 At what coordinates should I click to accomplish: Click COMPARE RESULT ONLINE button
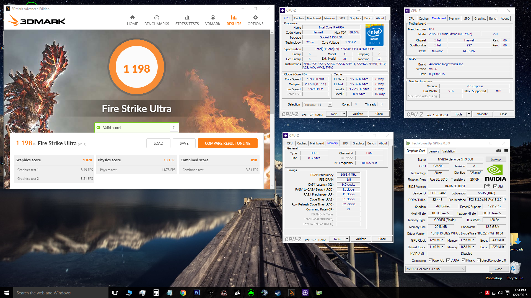pos(227,143)
